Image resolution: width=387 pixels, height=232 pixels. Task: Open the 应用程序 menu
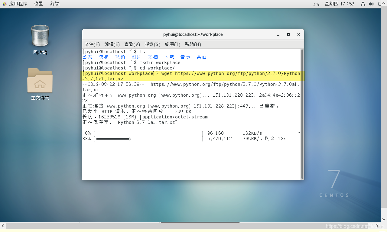tap(19, 4)
